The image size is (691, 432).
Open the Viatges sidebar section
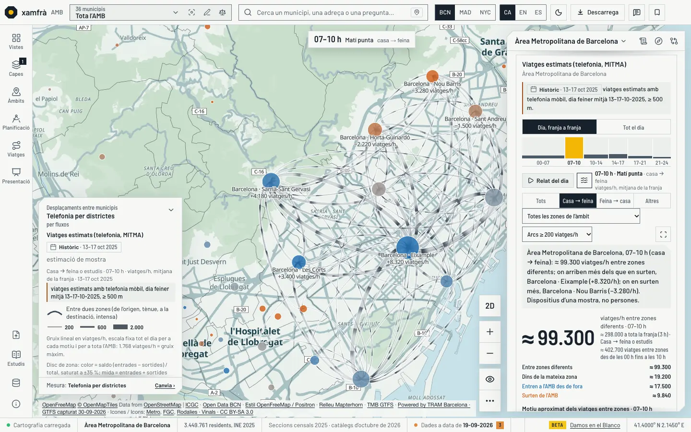click(x=16, y=149)
